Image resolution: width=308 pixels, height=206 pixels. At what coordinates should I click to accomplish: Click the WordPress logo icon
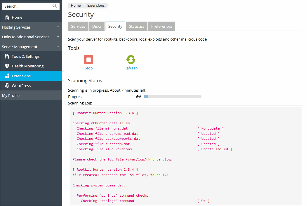click(7, 86)
